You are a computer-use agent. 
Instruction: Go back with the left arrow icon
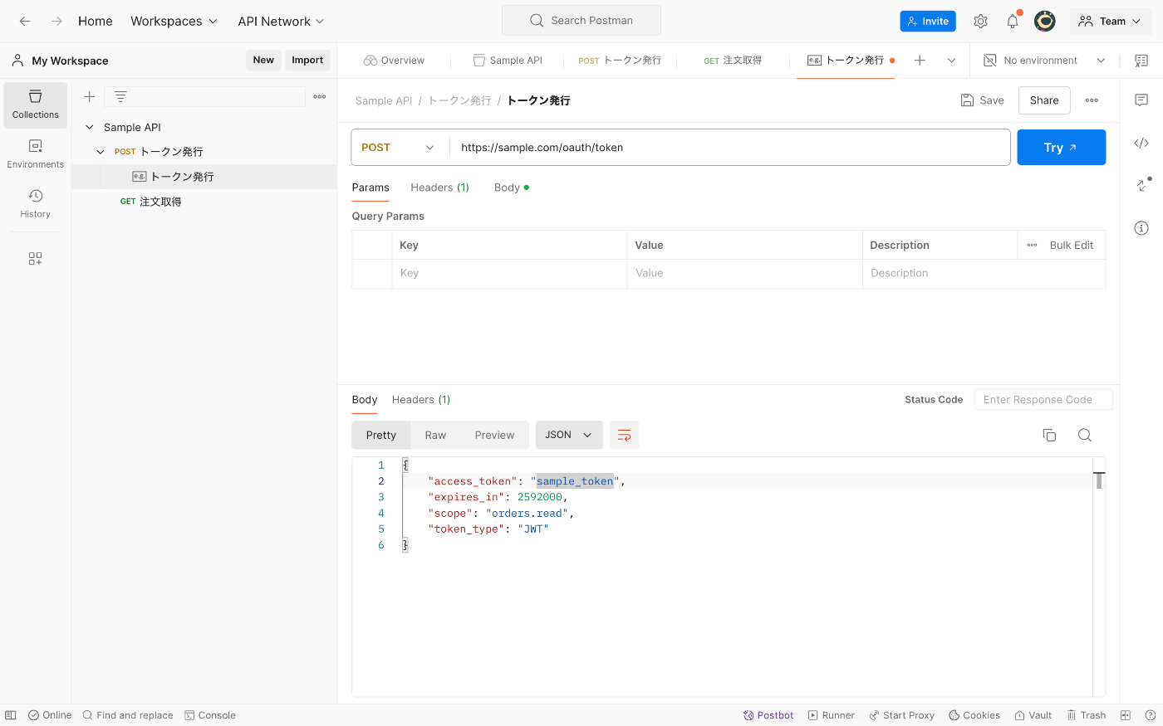click(25, 21)
